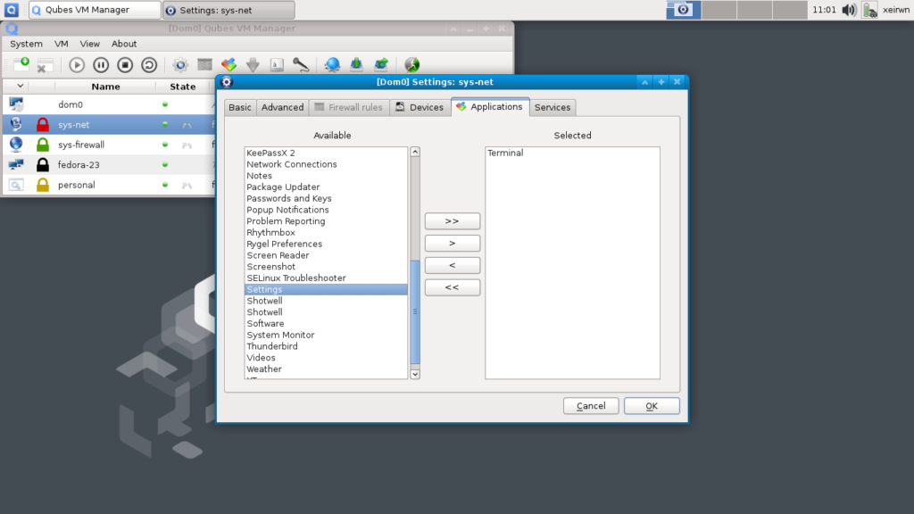Click the volume speaker tray icon
Image resolution: width=914 pixels, height=514 pixels.
[849, 10]
